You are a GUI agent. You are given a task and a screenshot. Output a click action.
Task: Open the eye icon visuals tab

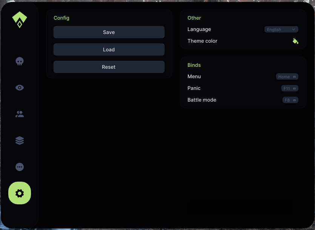pyautogui.click(x=20, y=88)
